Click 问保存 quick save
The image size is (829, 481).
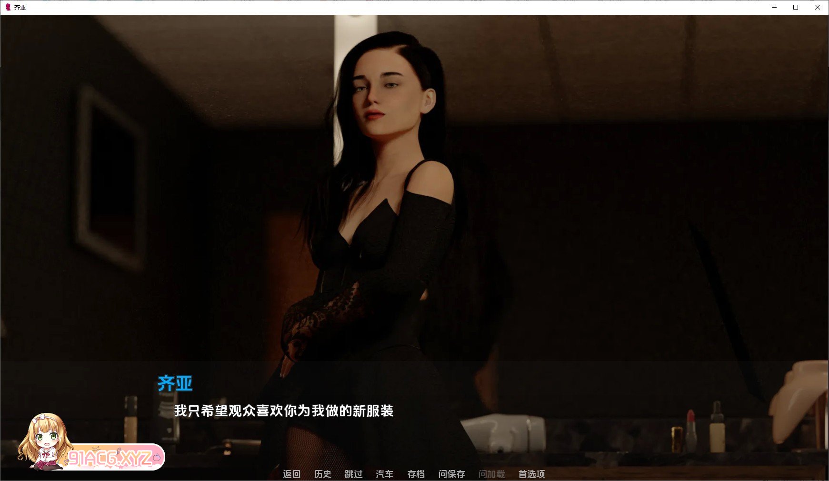coord(451,474)
